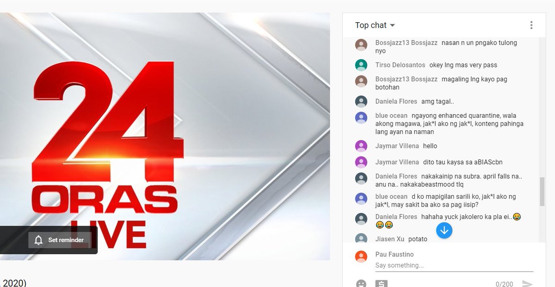Click the chat scrollbar thumb
This screenshot has width=555, height=287.
(542, 192)
